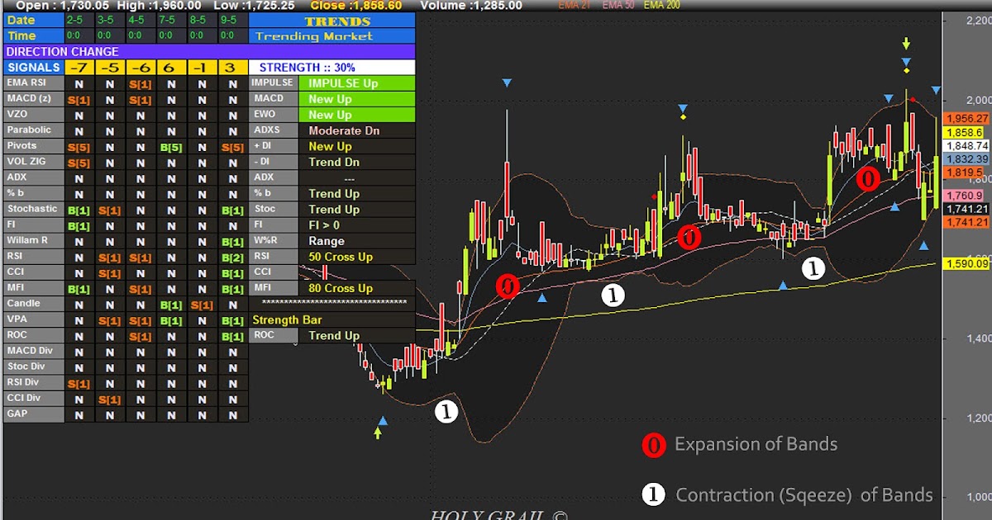This screenshot has height=520, width=992.
Task: Click the S[1] cell in Candle row
Action: click(x=202, y=304)
